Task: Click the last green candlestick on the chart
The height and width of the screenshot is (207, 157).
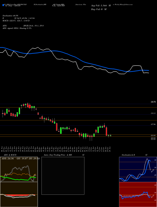Action: [111, 135]
